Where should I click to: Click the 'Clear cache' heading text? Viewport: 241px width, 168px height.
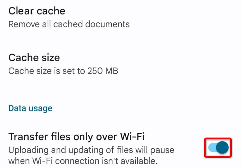pyautogui.click(x=37, y=11)
